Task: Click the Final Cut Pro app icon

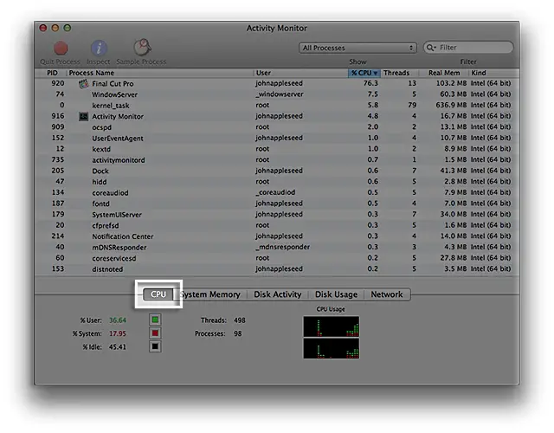Action: tap(84, 84)
